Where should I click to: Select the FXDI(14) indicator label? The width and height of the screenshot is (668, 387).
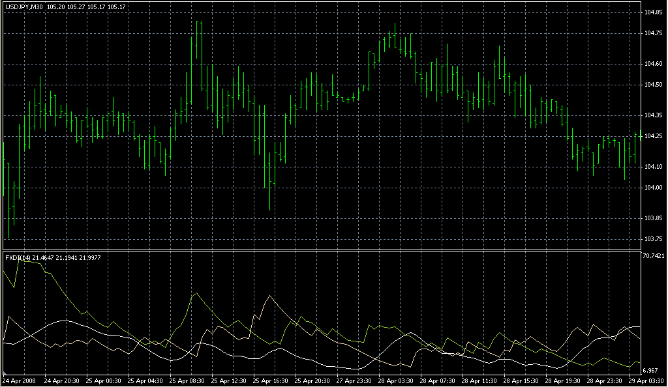point(18,258)
